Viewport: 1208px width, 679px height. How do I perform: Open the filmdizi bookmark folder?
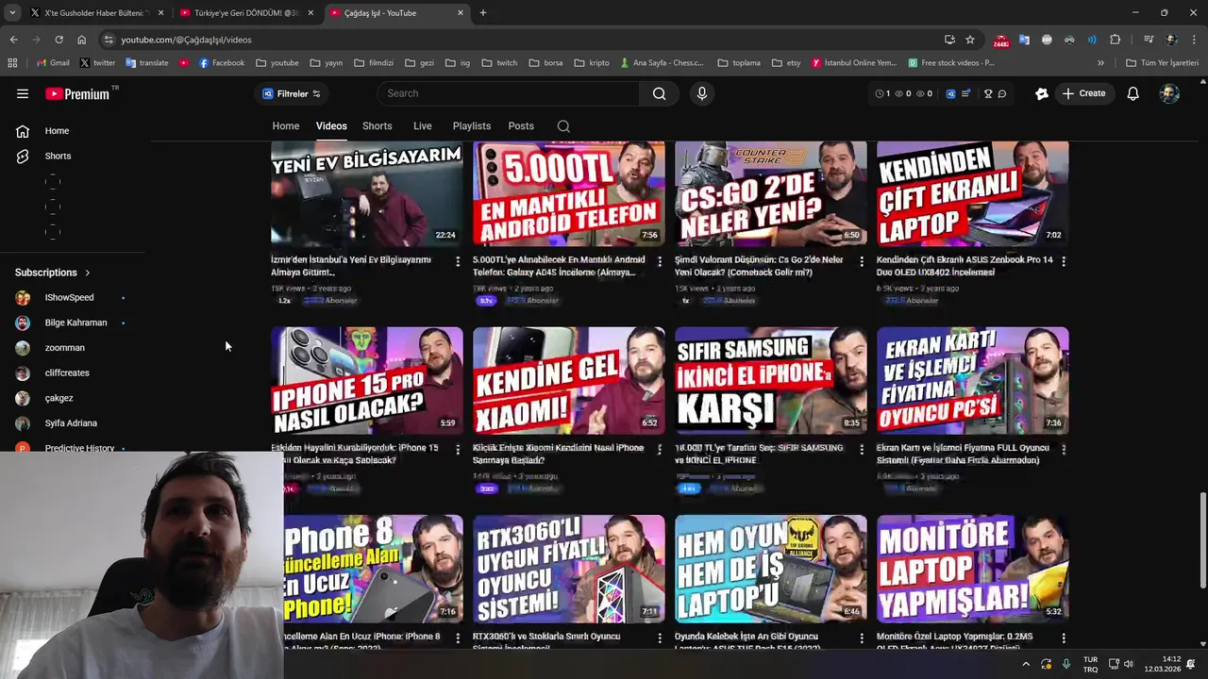(x=374, y=63)
